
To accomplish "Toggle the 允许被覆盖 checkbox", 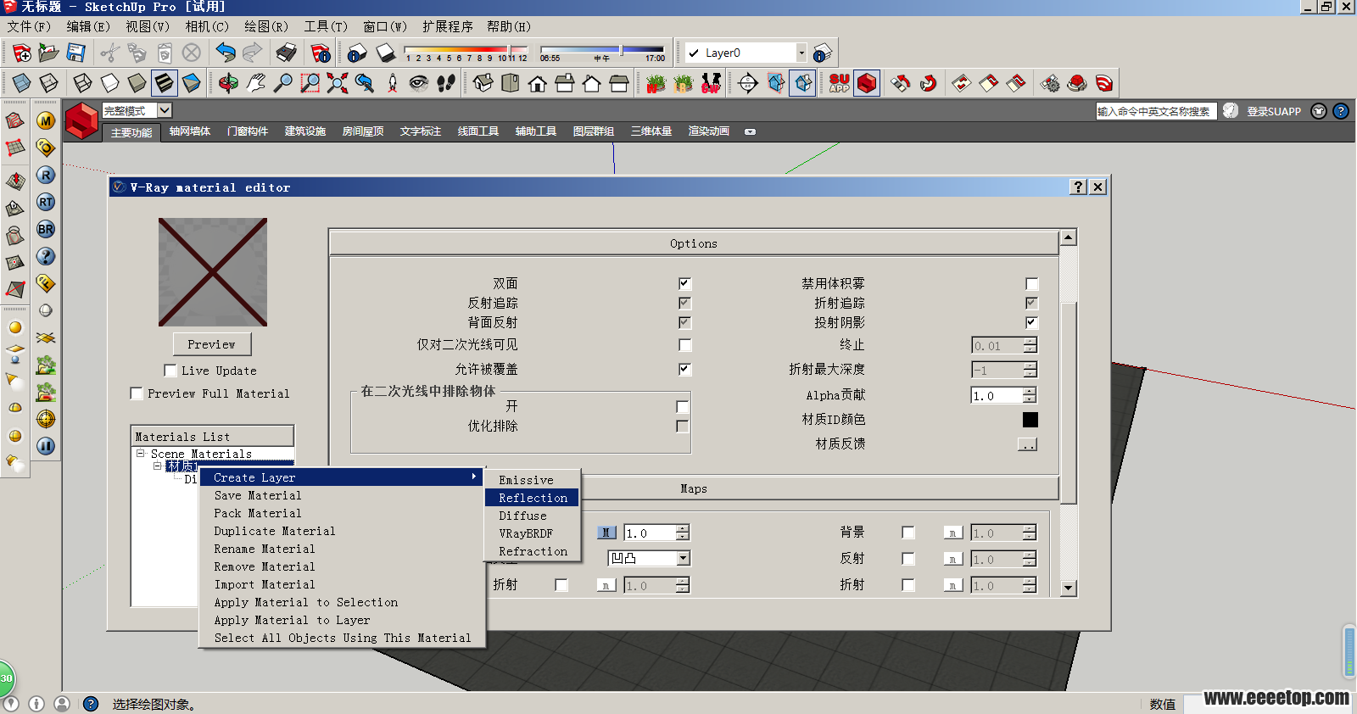I will (x=684, y=369).
